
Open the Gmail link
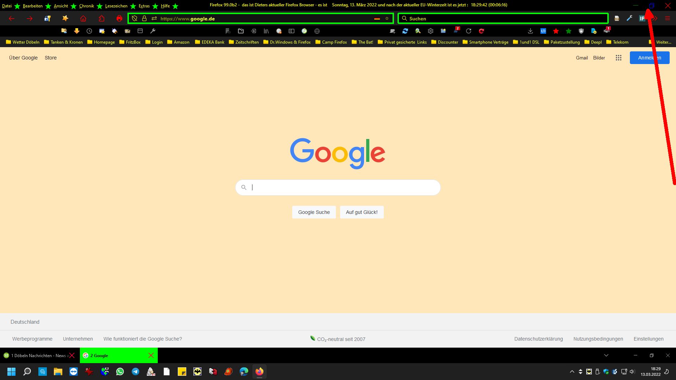(x=582, y=58)
